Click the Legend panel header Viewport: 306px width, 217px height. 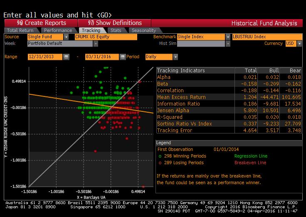point(229,143)
